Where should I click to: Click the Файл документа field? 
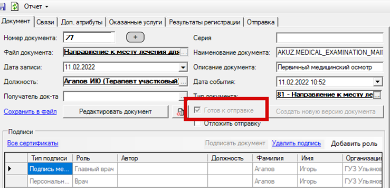[x=121, y=52]
